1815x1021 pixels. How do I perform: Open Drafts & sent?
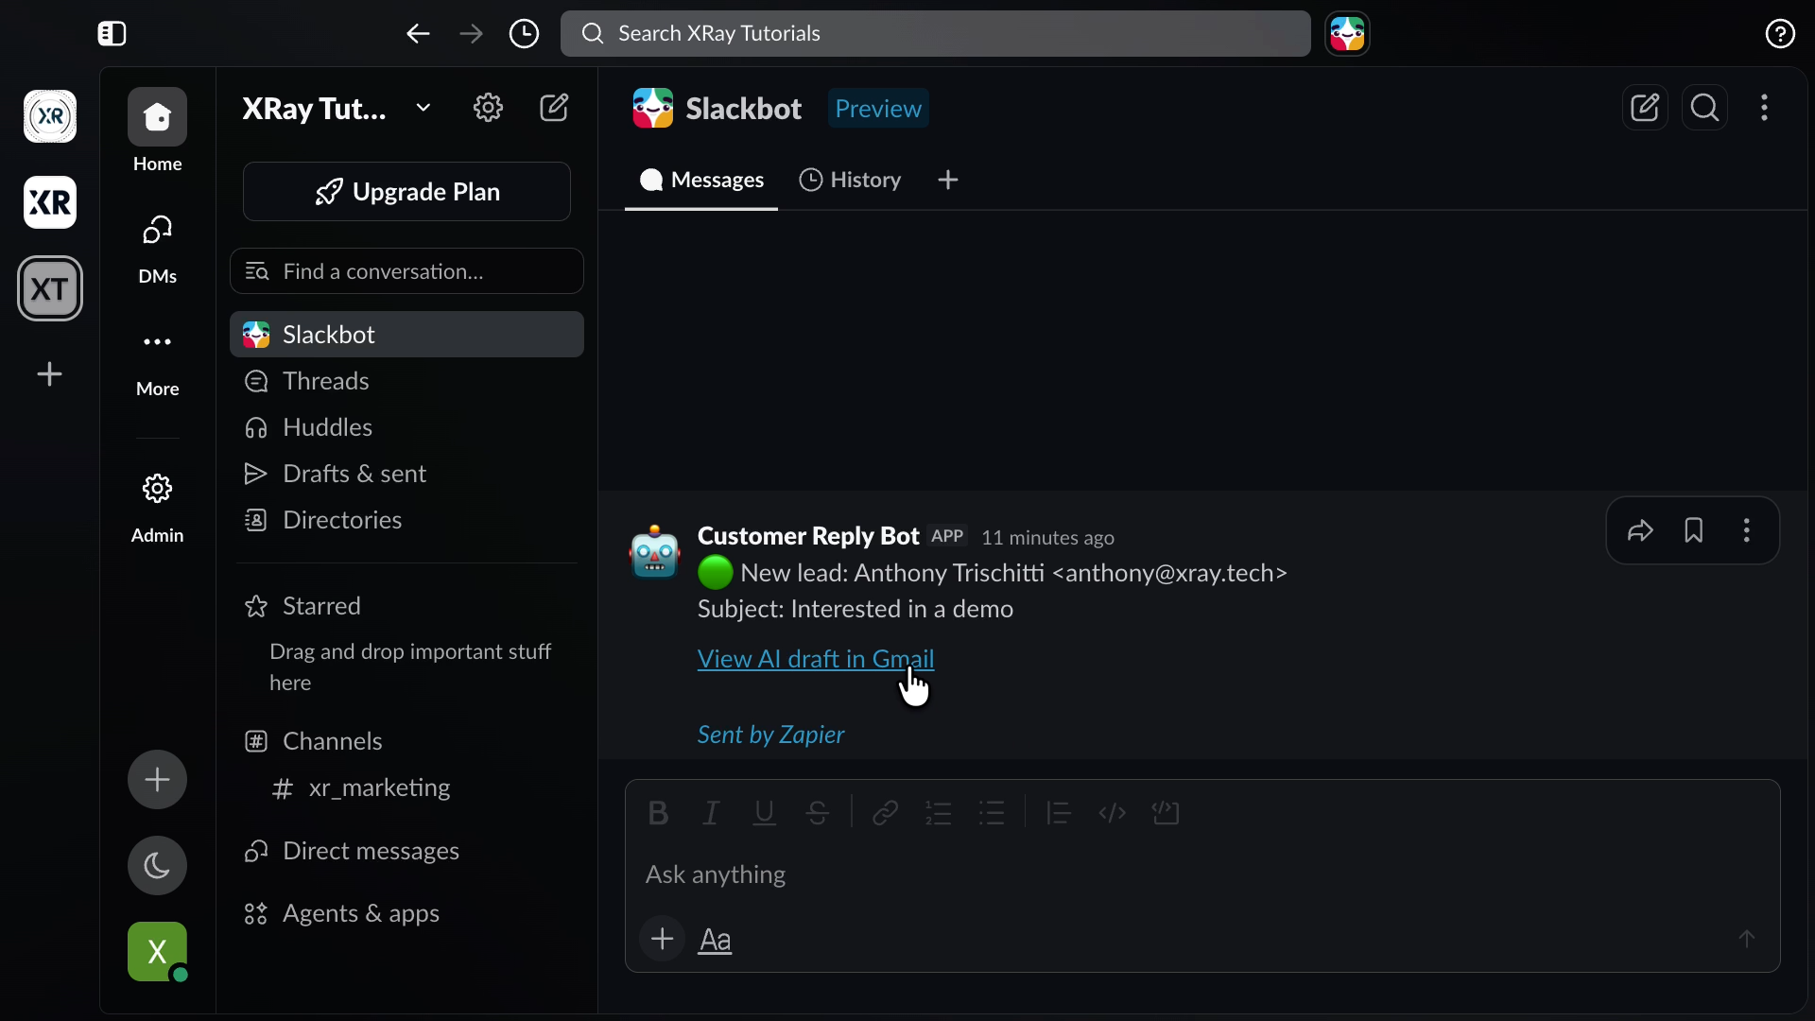pyautogui.click(x=406, y=474)
